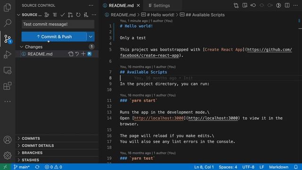Change language mode Markdown
This screenshot has height=170, width=302.
278,167
